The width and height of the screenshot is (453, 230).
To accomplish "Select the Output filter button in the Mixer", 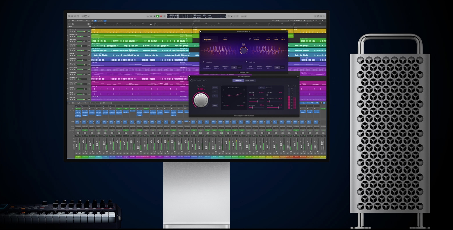I will (303, 103).
